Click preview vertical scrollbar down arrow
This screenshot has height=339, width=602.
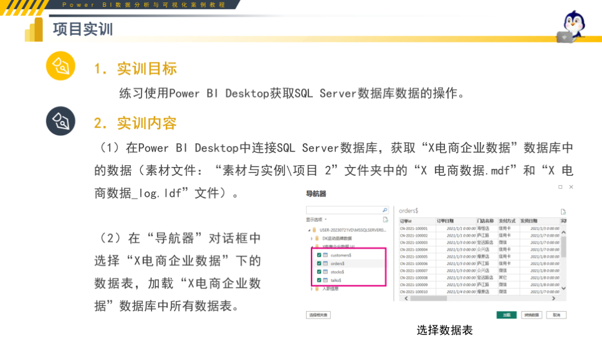point(563,289)
